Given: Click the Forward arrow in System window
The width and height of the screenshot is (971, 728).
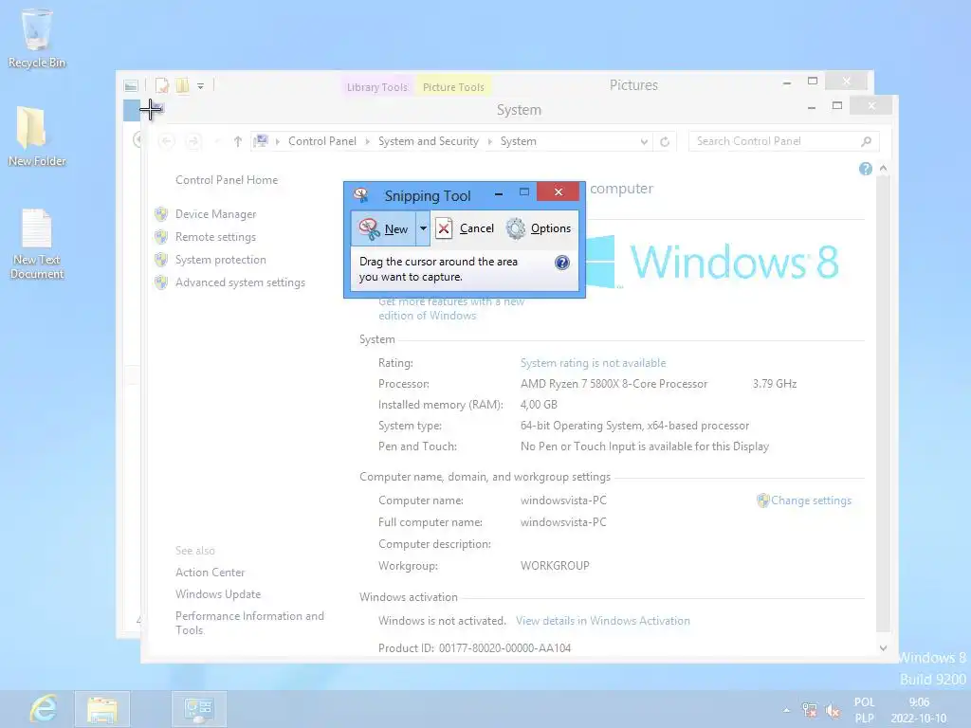Looking at the screenshot, I should [x=193, y=142].
